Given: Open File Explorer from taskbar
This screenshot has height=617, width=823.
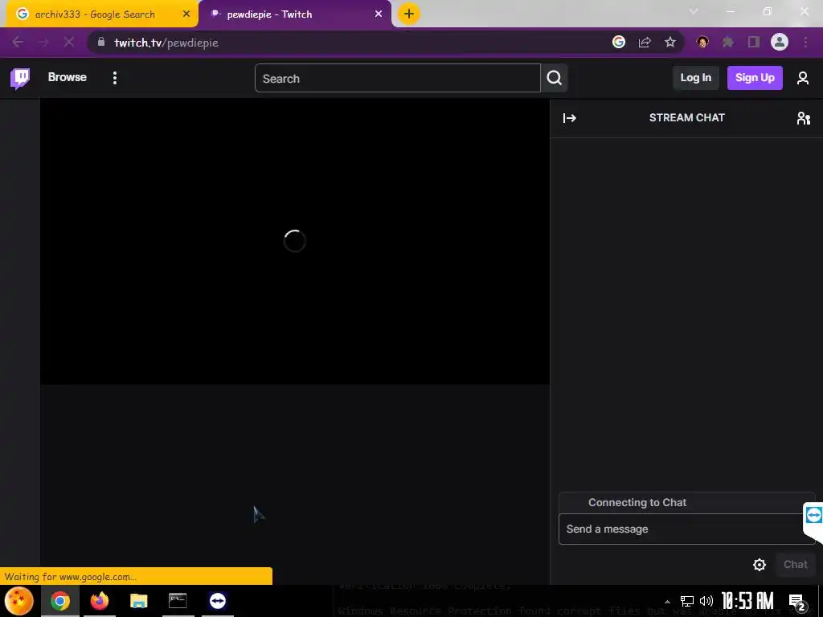Looking at the screenshot, I should pos(138,601).
